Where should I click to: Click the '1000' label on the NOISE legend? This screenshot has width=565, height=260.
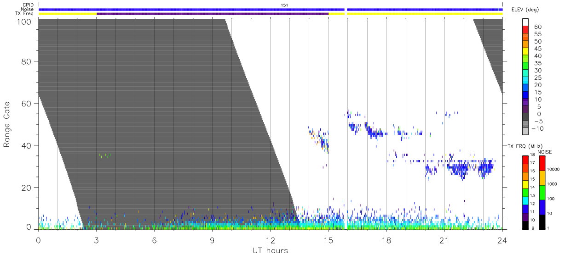(x=553, y=184)
